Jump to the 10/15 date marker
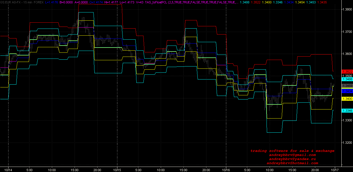 [117, 170]
